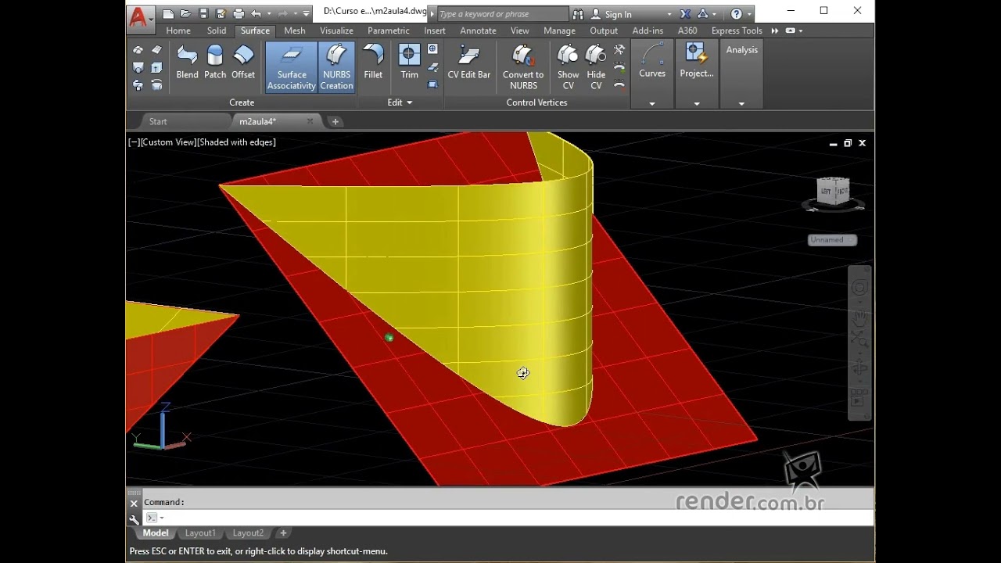Undo the last action
This screenshot has height=563, width=1001.
(x=256, y=14)
